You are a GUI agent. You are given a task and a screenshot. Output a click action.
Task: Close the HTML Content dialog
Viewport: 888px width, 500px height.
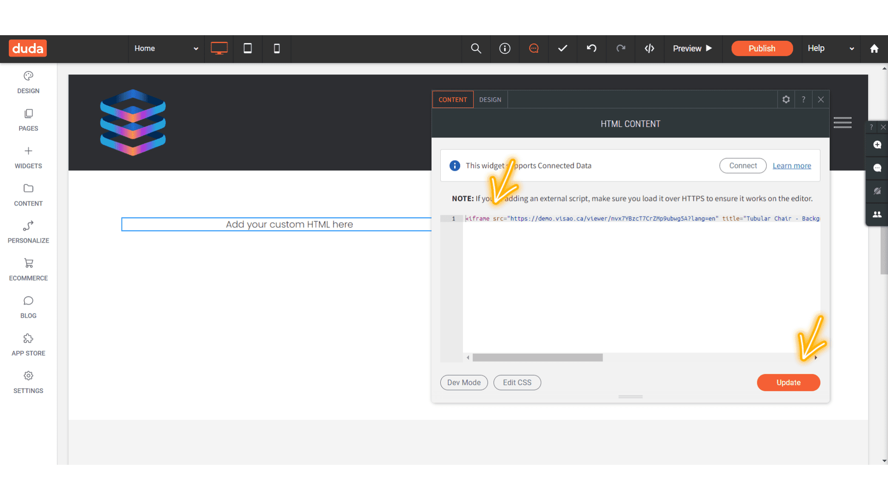click(x=821, y=100)
